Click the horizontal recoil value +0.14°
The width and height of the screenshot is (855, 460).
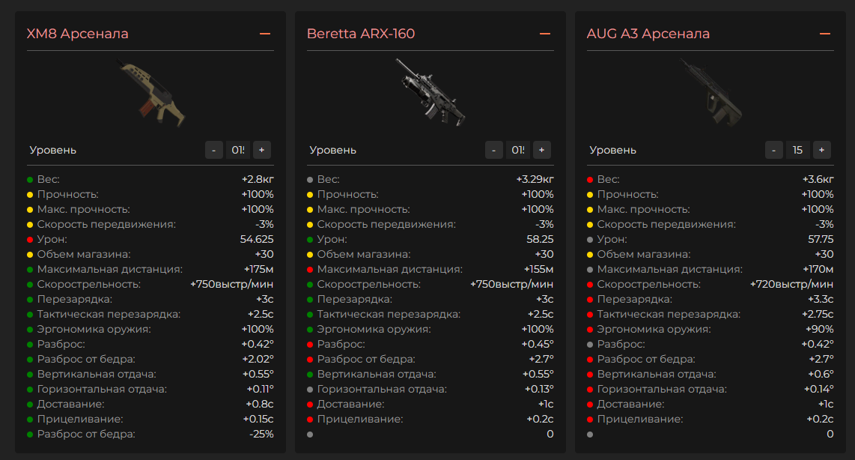pyautogui.click(x=819, y=390)
